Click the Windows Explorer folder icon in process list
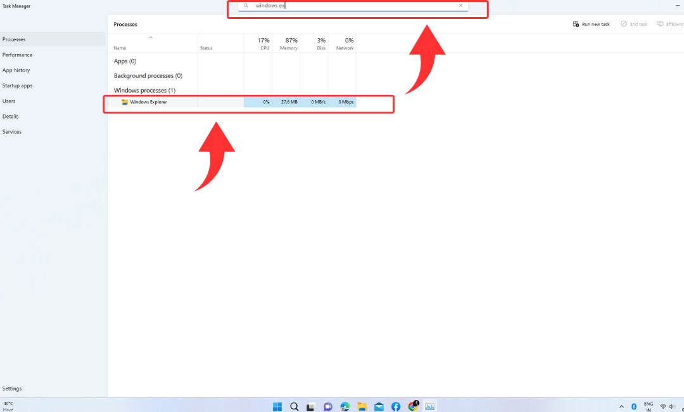This screenshot has height=412, width=684. click(x=125, y=102)
